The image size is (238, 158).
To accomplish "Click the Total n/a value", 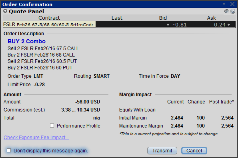I will tap(96, 118).
